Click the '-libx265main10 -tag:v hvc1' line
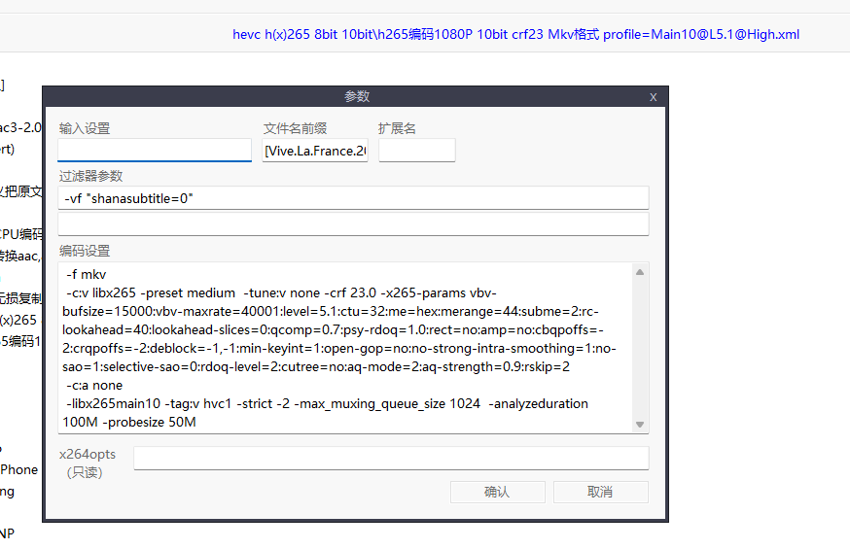850x549 pixels. (327, 404)
